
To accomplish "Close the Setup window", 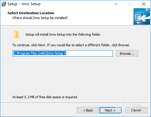I will pos(144,4).
